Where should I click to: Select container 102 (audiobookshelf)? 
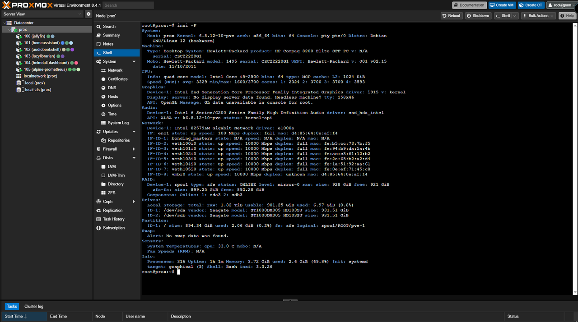tap(43, 50)
